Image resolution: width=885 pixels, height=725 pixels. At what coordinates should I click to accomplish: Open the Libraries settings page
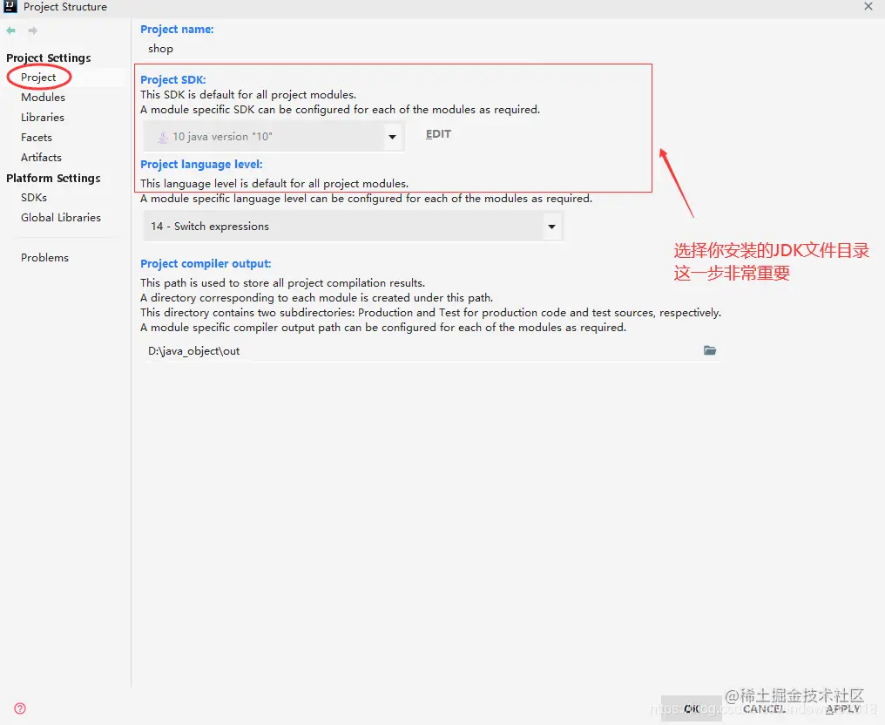point(43,118)
